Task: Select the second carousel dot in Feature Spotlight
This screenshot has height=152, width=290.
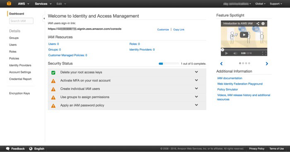Action: [243, 63]
